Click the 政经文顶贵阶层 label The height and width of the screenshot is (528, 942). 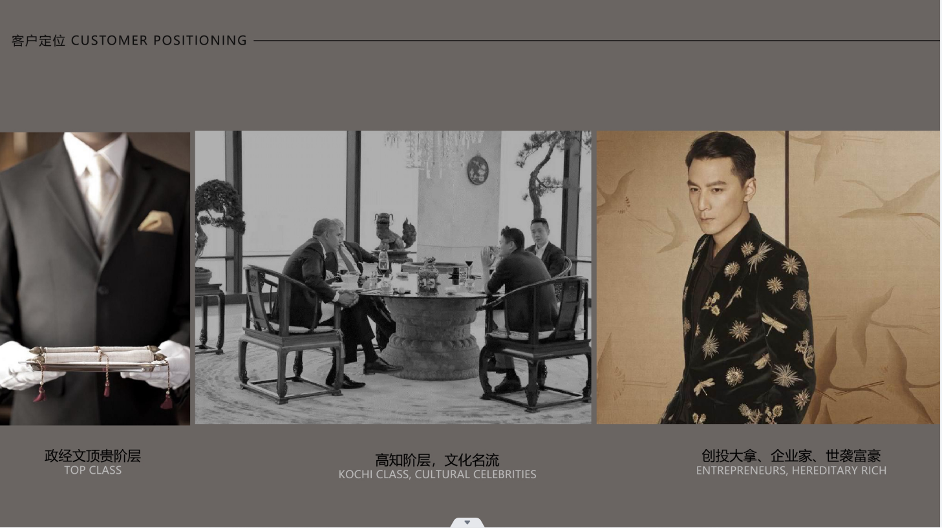point(92,456)
